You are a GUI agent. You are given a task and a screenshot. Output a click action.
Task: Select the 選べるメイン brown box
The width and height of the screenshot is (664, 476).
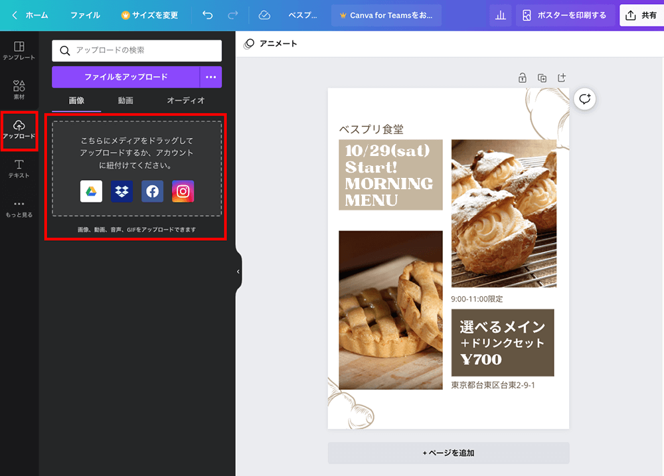pos(503,343)
